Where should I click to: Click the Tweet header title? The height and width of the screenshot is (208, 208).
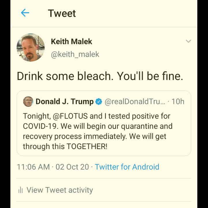[x=62, y=13]
